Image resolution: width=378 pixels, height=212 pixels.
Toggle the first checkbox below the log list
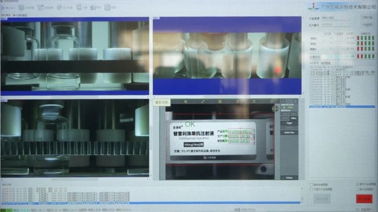point(312,185)
